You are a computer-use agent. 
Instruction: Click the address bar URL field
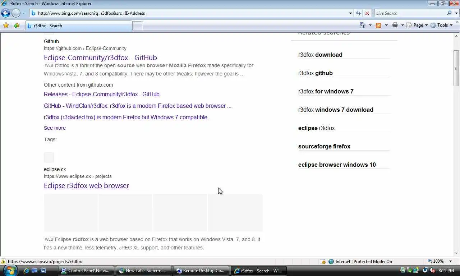coord(189,13)
